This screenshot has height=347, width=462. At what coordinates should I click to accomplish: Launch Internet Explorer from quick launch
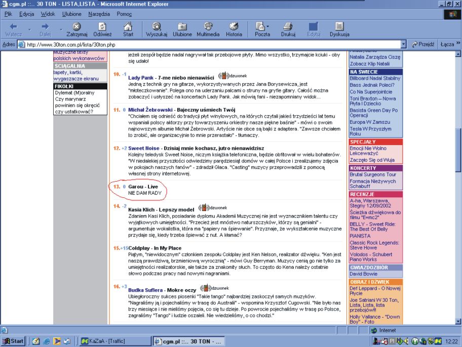tap(47, 341)
